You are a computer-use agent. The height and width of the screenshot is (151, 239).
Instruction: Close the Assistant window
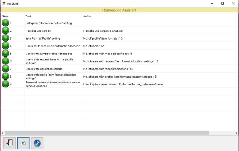point(233,3)
